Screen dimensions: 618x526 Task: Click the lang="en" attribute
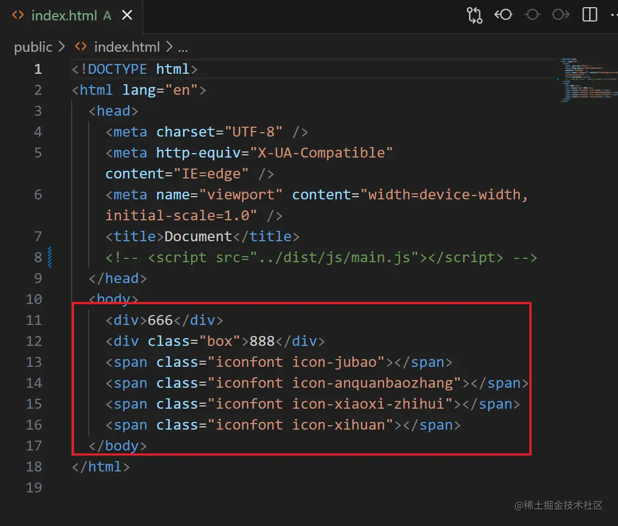pyautogui.click(x=160, y=90)
